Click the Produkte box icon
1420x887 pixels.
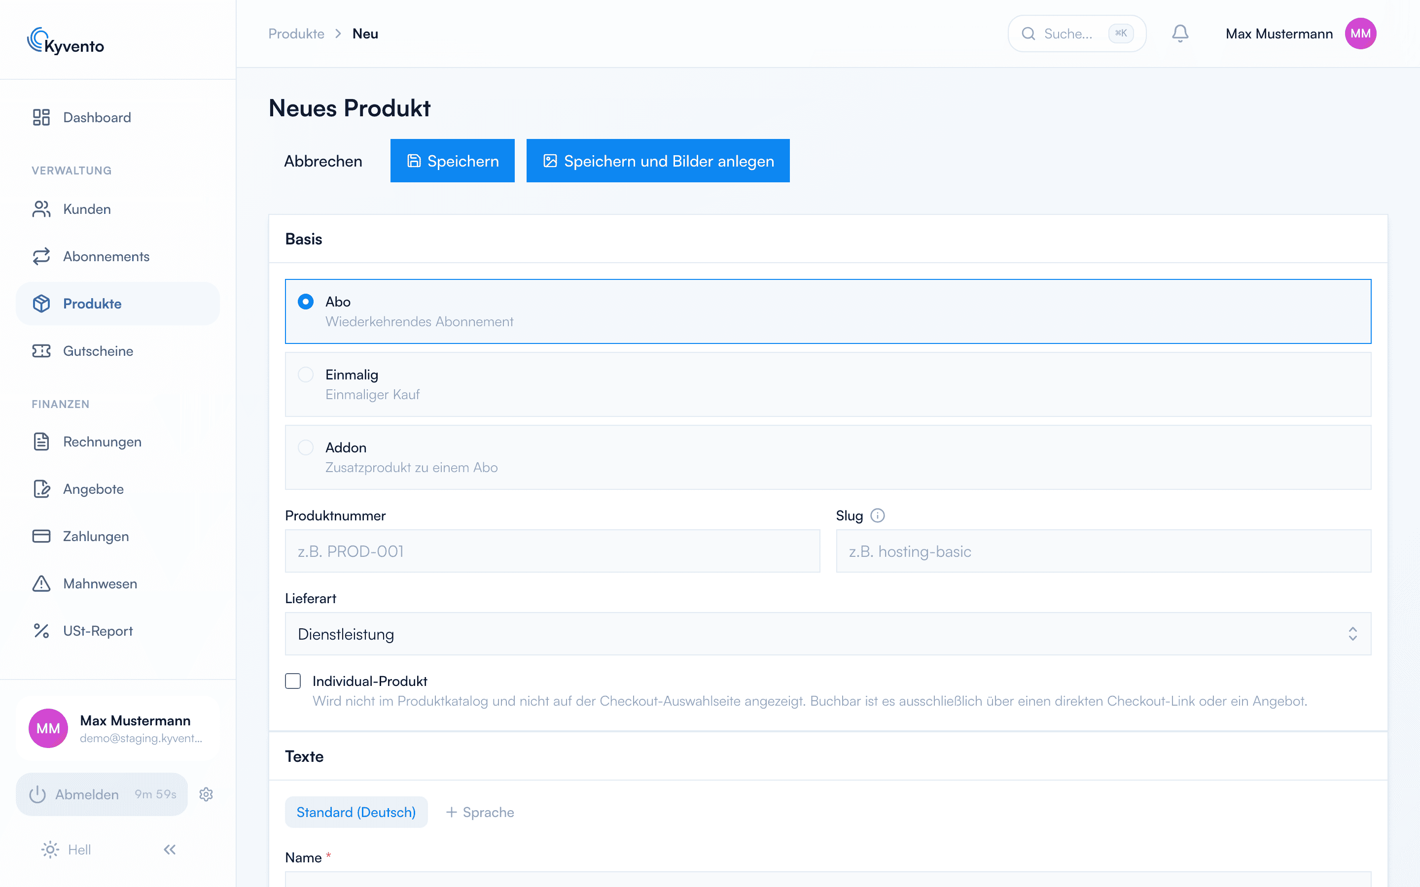point(41,303)
